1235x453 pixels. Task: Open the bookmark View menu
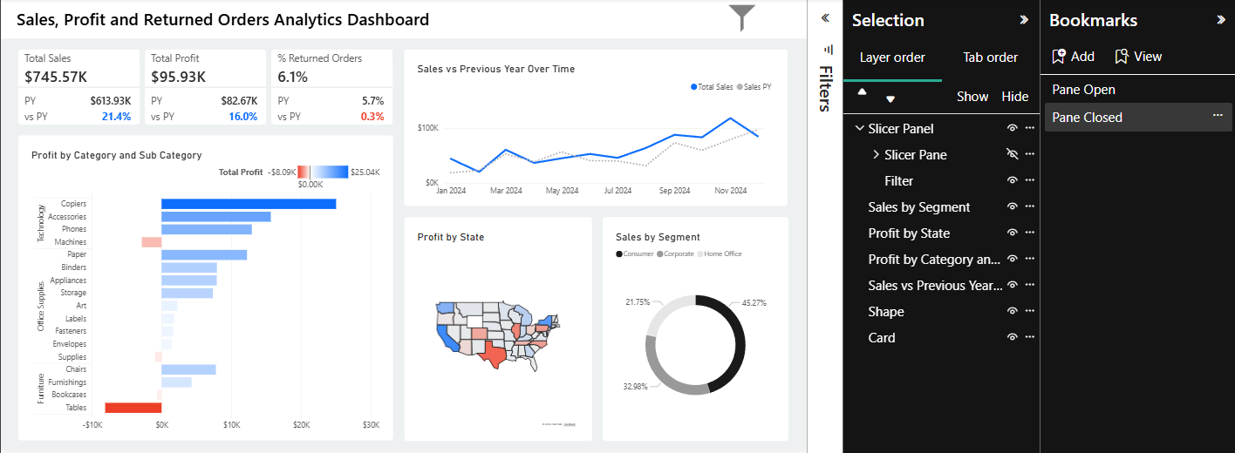(1138, 57)
